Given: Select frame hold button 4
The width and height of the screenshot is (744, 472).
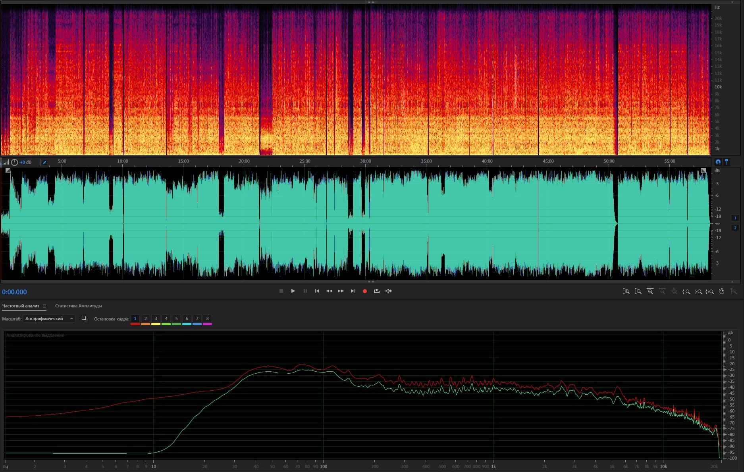Looking at the screenshot, I should pos(166,319).
